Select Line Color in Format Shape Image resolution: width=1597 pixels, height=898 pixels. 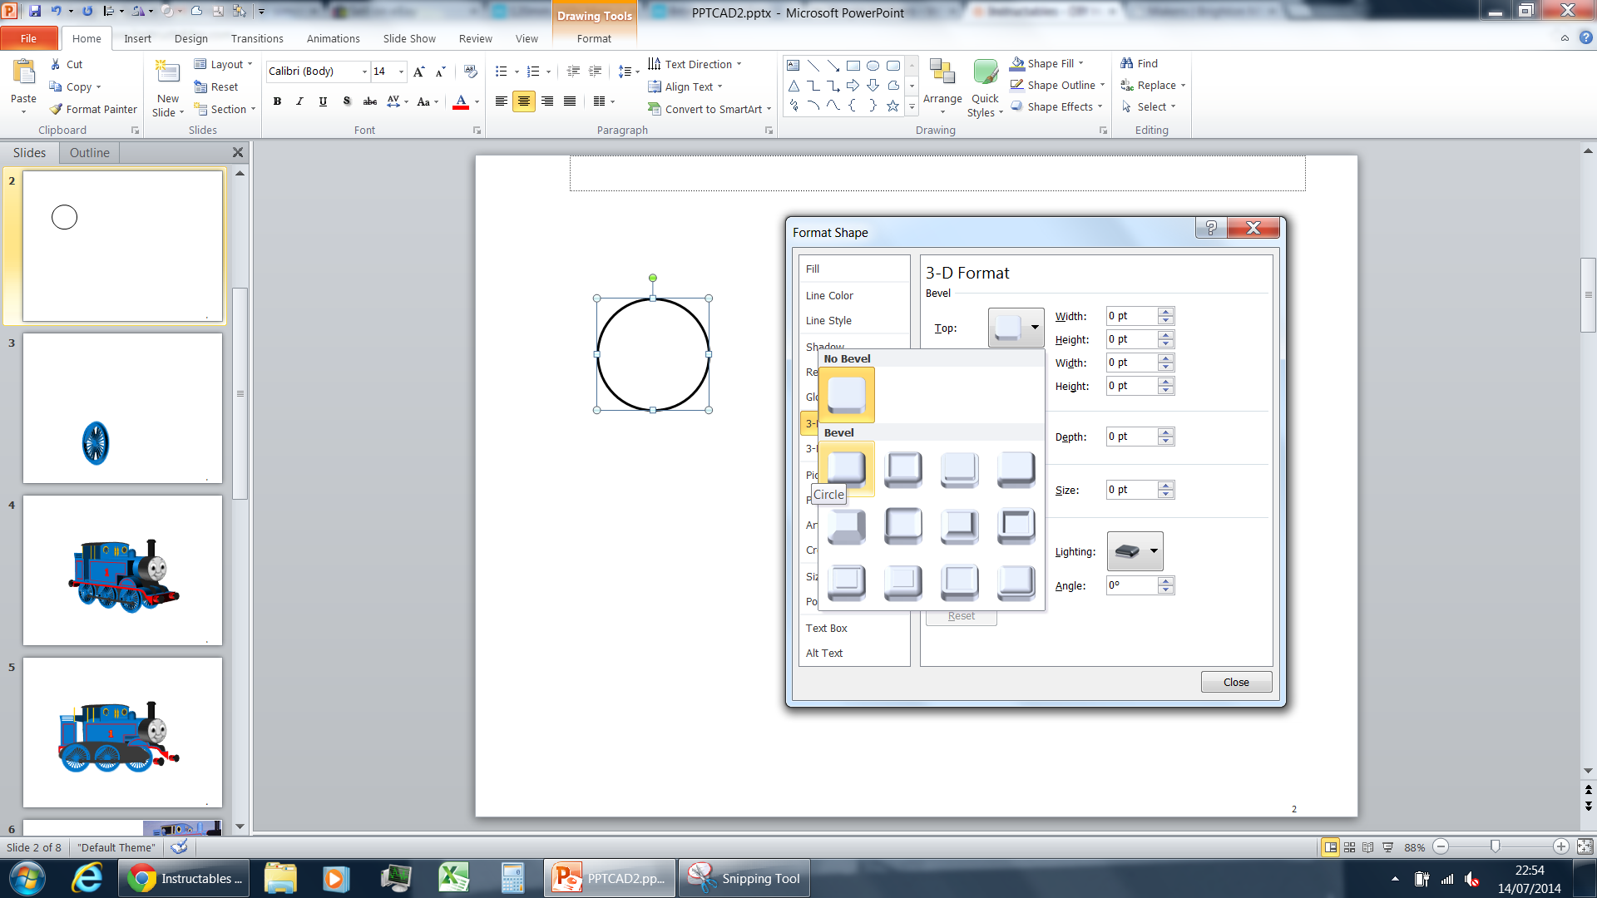[x=829, y=295]
